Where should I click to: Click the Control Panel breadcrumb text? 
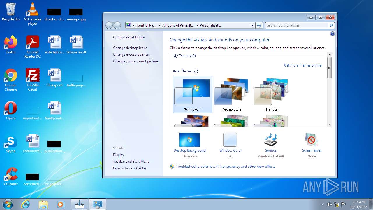pos(146,25)
